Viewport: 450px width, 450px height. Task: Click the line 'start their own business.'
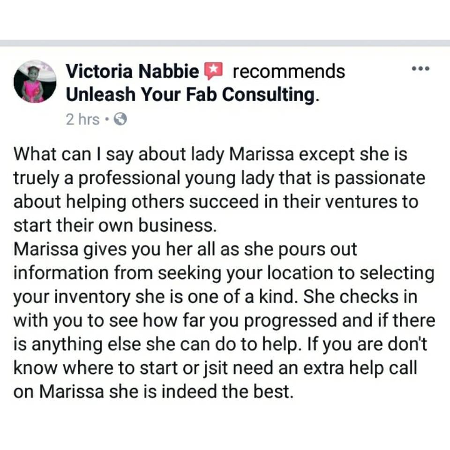[115, 225]
